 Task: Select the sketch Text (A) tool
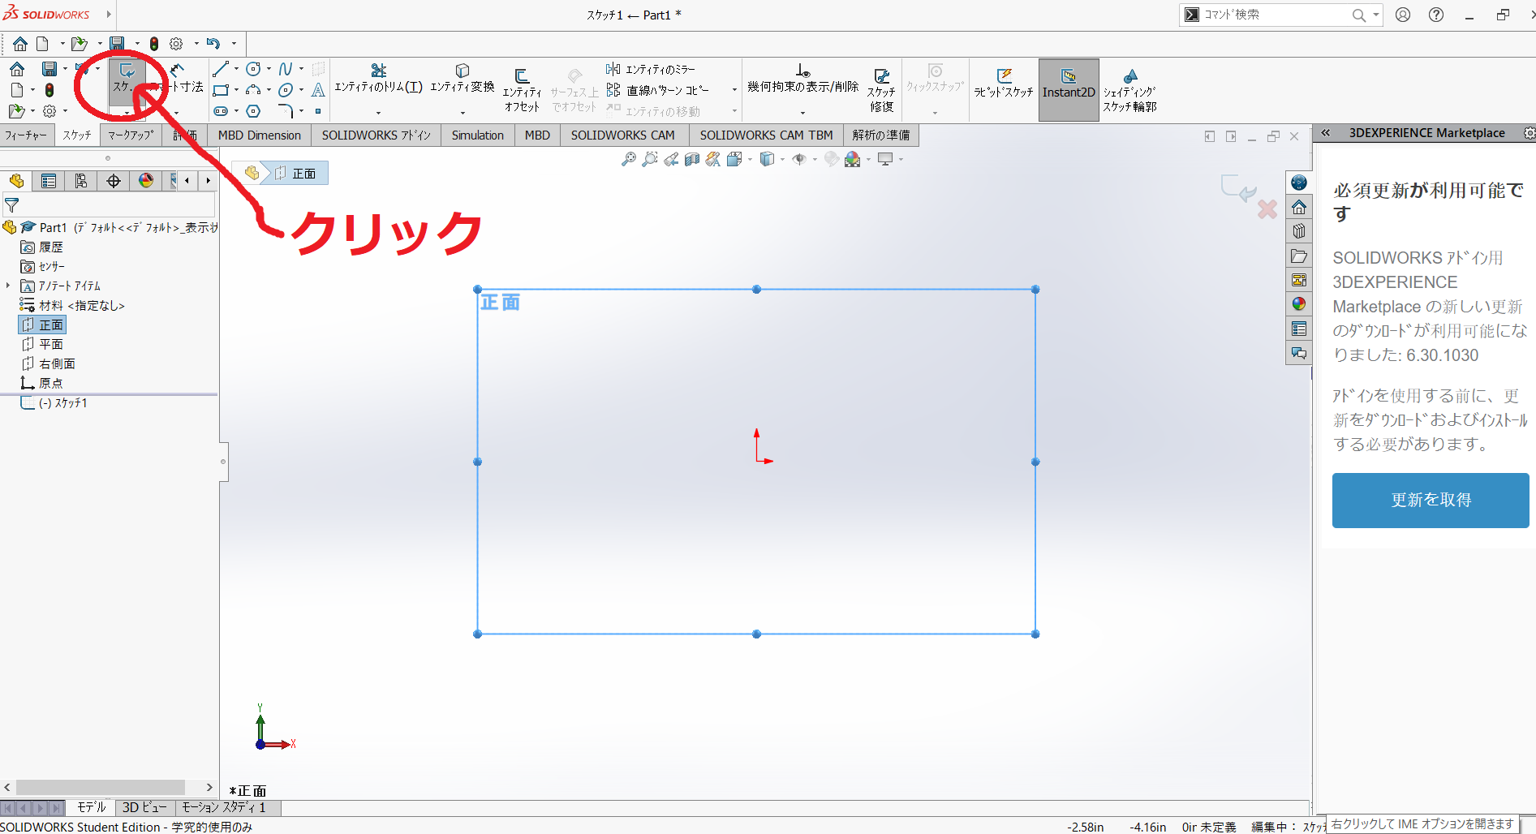tap(318, 90)
